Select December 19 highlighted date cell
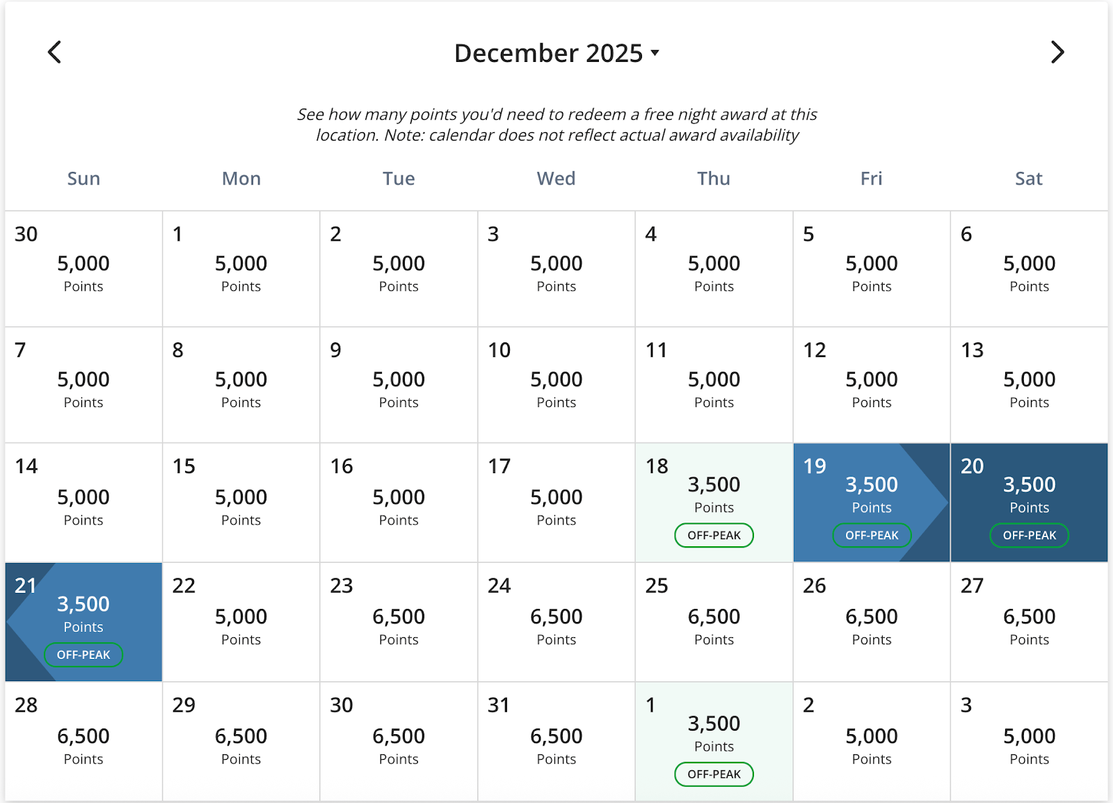Viewport: 1113px width, 803px height. (x=871, y=495)
